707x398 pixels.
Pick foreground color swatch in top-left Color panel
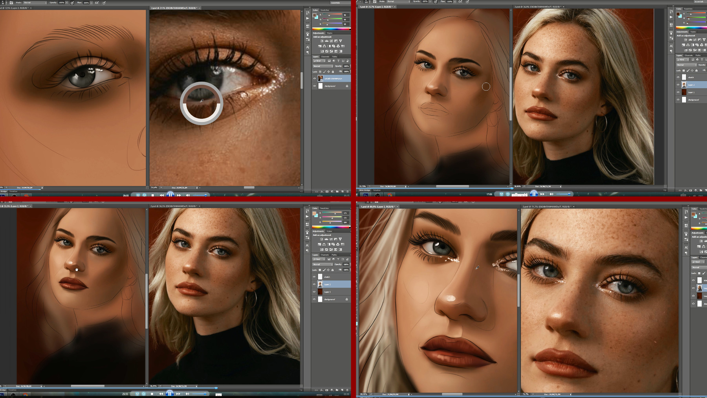pos(314,15)
